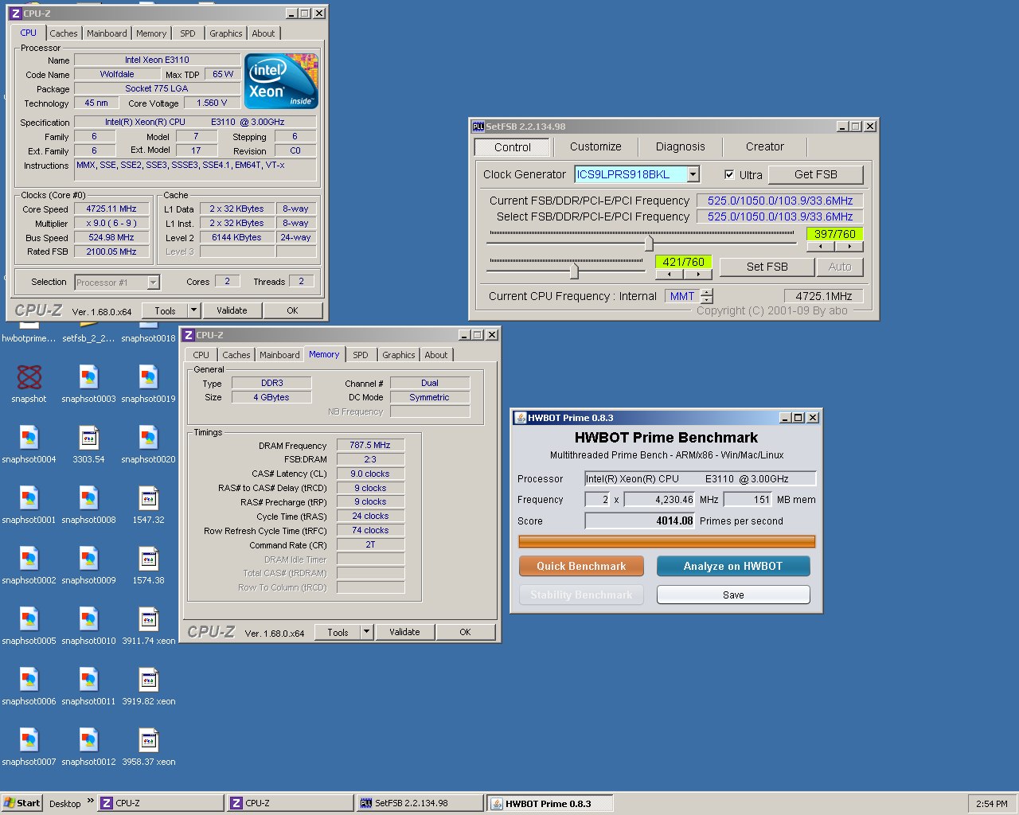Click the upper FSB slider thumb
Screen dimensions: 1019x815
649,242
